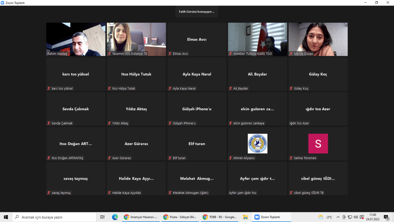
Task: Click Elmas Avcı's muted microphone icon
Action: click(170, 54)
